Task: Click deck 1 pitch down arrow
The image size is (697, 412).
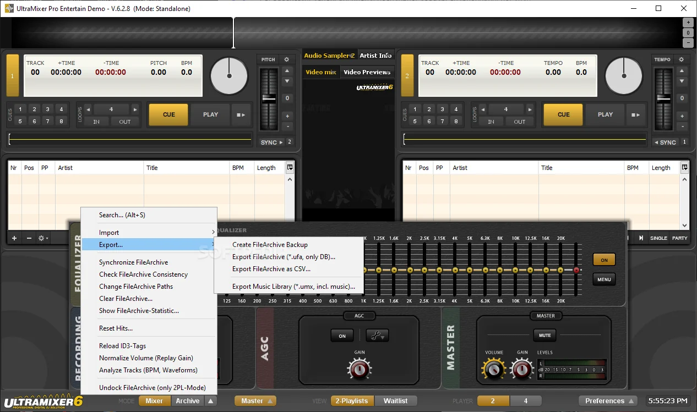Action: (x=287, y=81)
